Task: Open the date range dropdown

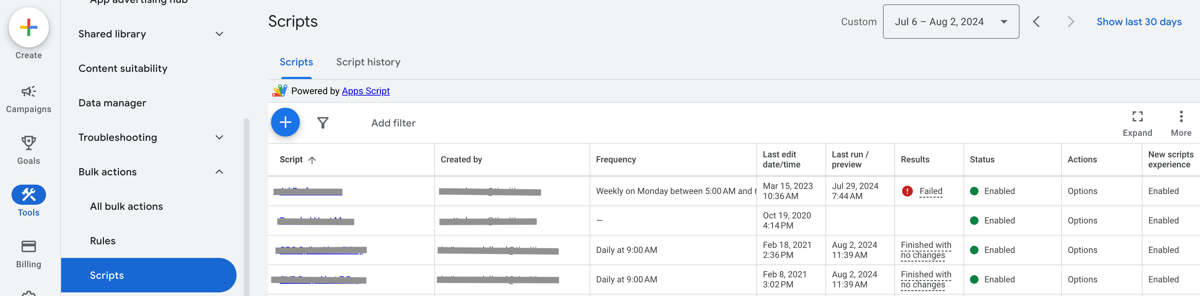Action: coord(951,22)
